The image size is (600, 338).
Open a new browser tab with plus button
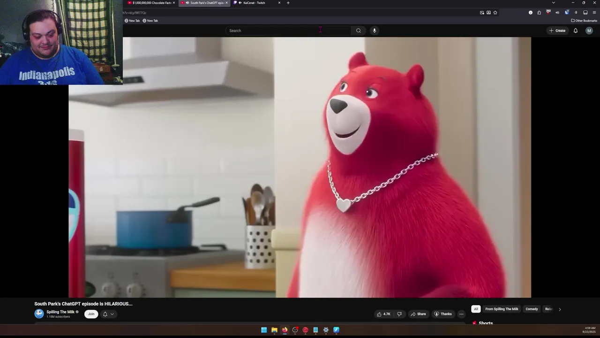[288, 3]
